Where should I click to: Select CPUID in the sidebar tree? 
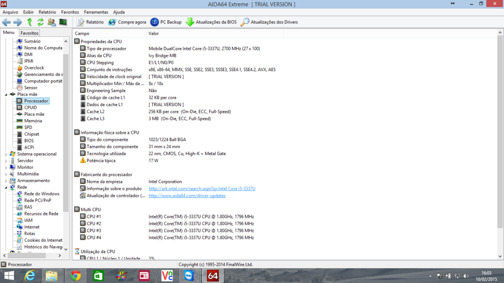[x=30, y=108]
